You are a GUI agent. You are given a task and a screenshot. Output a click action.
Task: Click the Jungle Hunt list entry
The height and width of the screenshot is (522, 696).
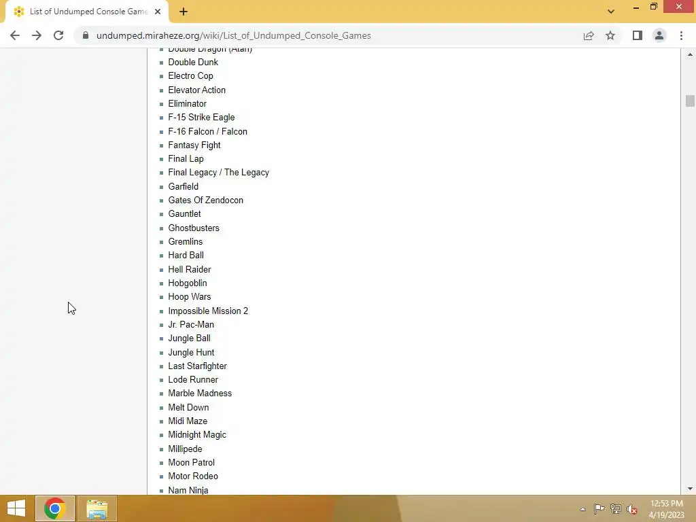tap(191, 353)
